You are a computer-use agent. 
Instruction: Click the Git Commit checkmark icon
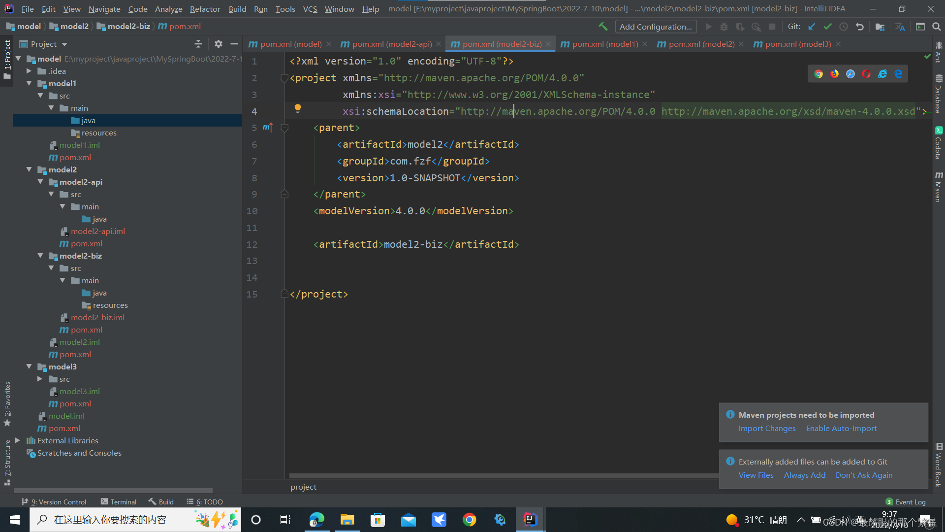(x=827, y=27)
